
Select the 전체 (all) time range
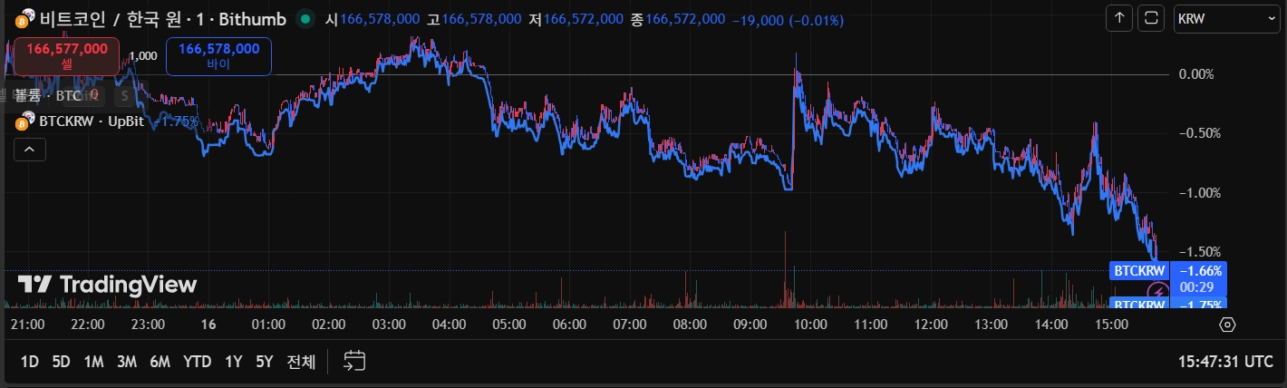point(301,362)
